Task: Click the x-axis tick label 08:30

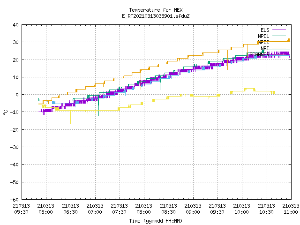Action: click(168, 212)
